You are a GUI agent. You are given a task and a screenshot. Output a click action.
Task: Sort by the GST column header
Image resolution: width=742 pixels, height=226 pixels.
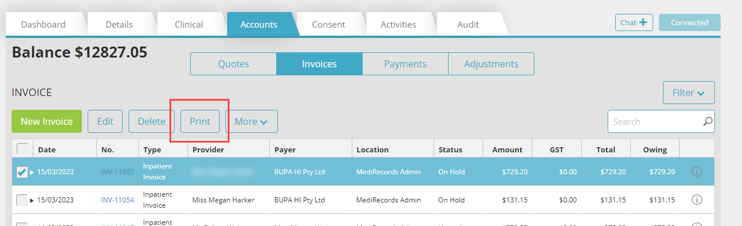[x=556, y=150]
